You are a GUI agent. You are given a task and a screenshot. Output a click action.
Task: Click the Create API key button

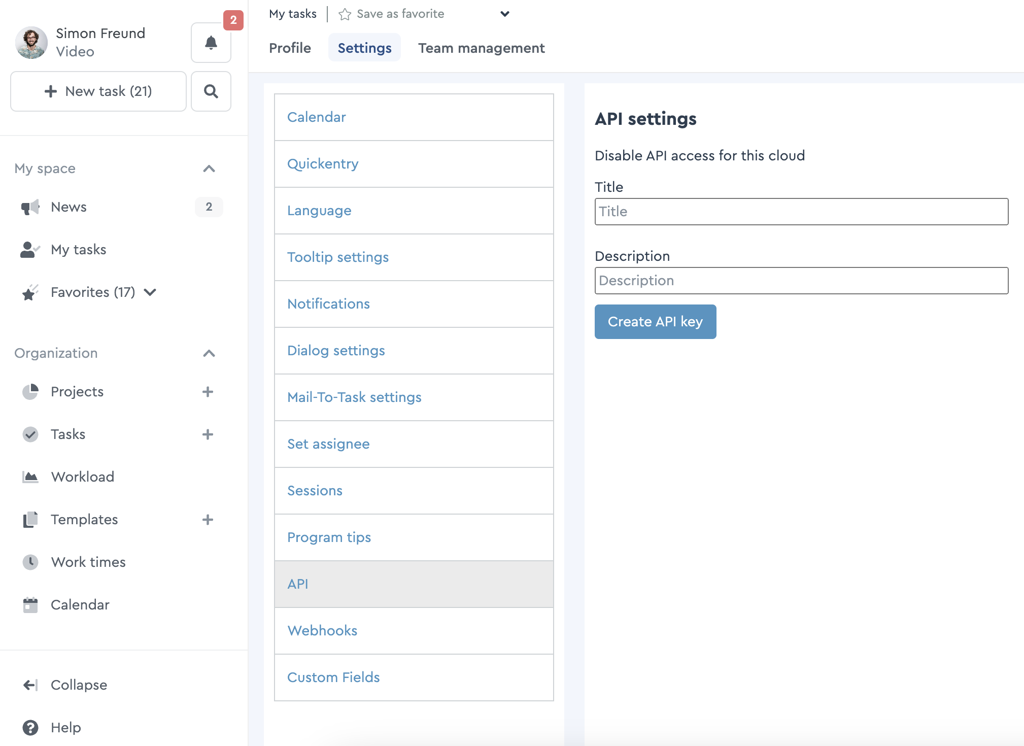[x=655, y=322]
